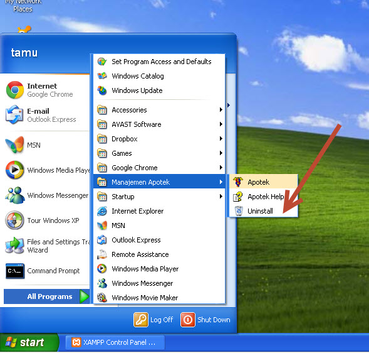Click the Windows Update icon
The height and width of the screenshot is (353, 369).
click(102, 90)
